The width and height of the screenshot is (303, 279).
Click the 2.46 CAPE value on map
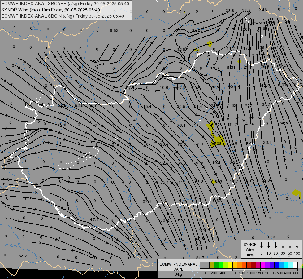pos(263,10)
